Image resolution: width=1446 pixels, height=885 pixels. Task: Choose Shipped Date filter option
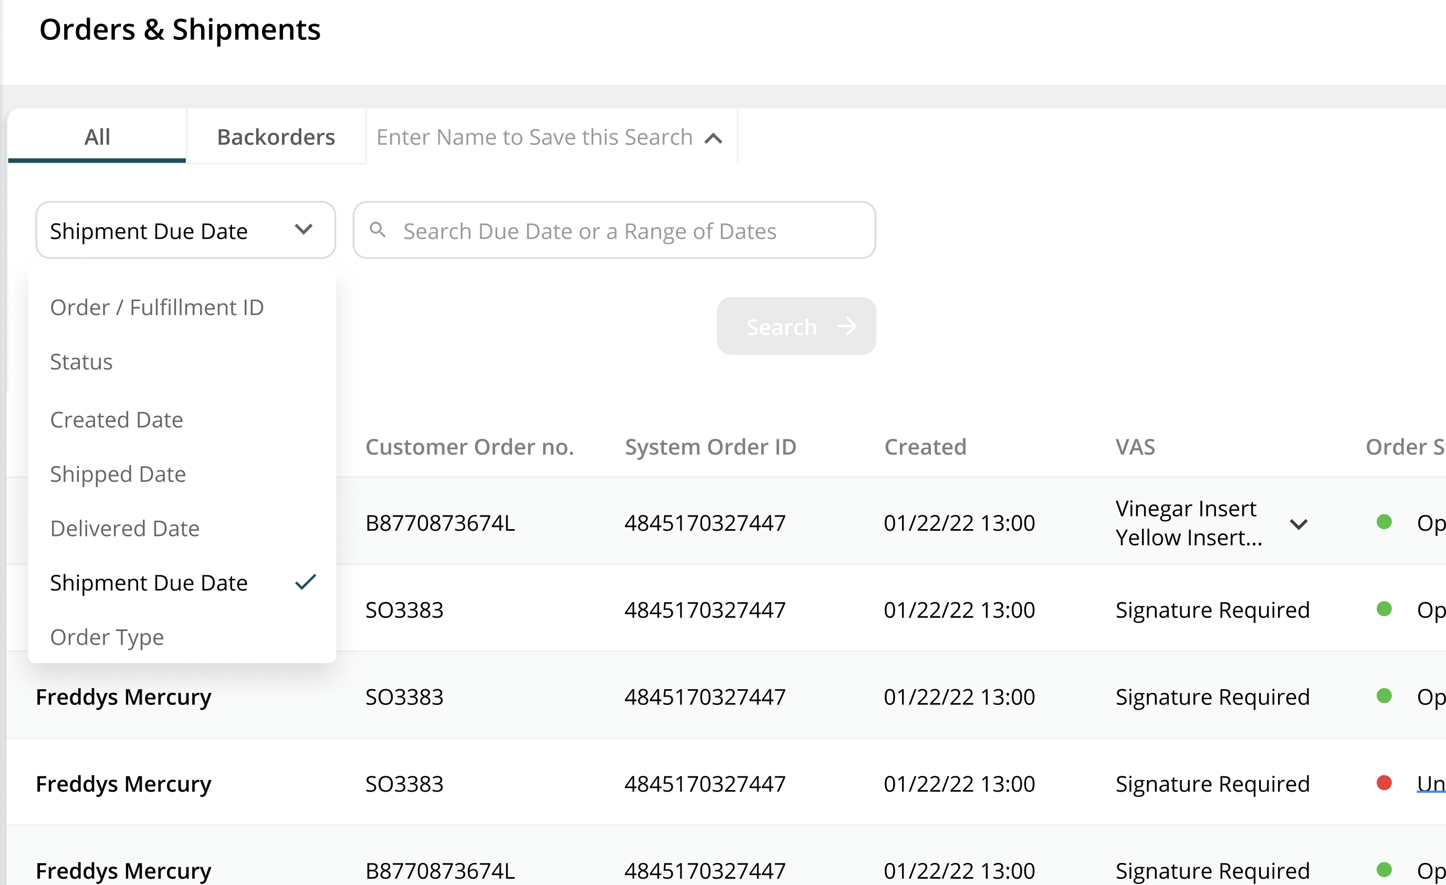pos(182,473)
